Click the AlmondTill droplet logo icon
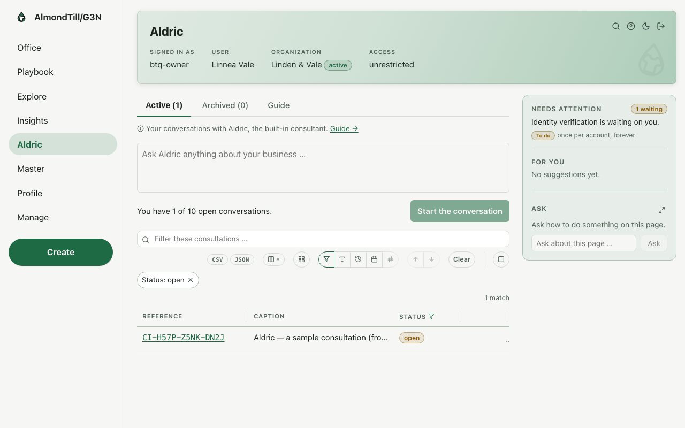Image resolution: width=685 pixels, height=428 pixels. click(x=21, y=17)
